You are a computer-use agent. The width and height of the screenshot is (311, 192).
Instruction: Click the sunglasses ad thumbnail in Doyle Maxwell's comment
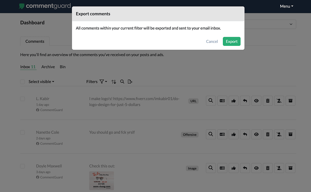[x=102, y=180]
